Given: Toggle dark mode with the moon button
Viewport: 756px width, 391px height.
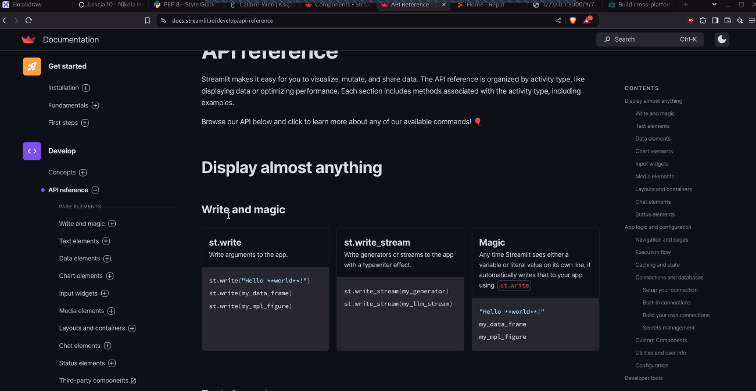Looking at the screenshot, I should coord(722,40).
